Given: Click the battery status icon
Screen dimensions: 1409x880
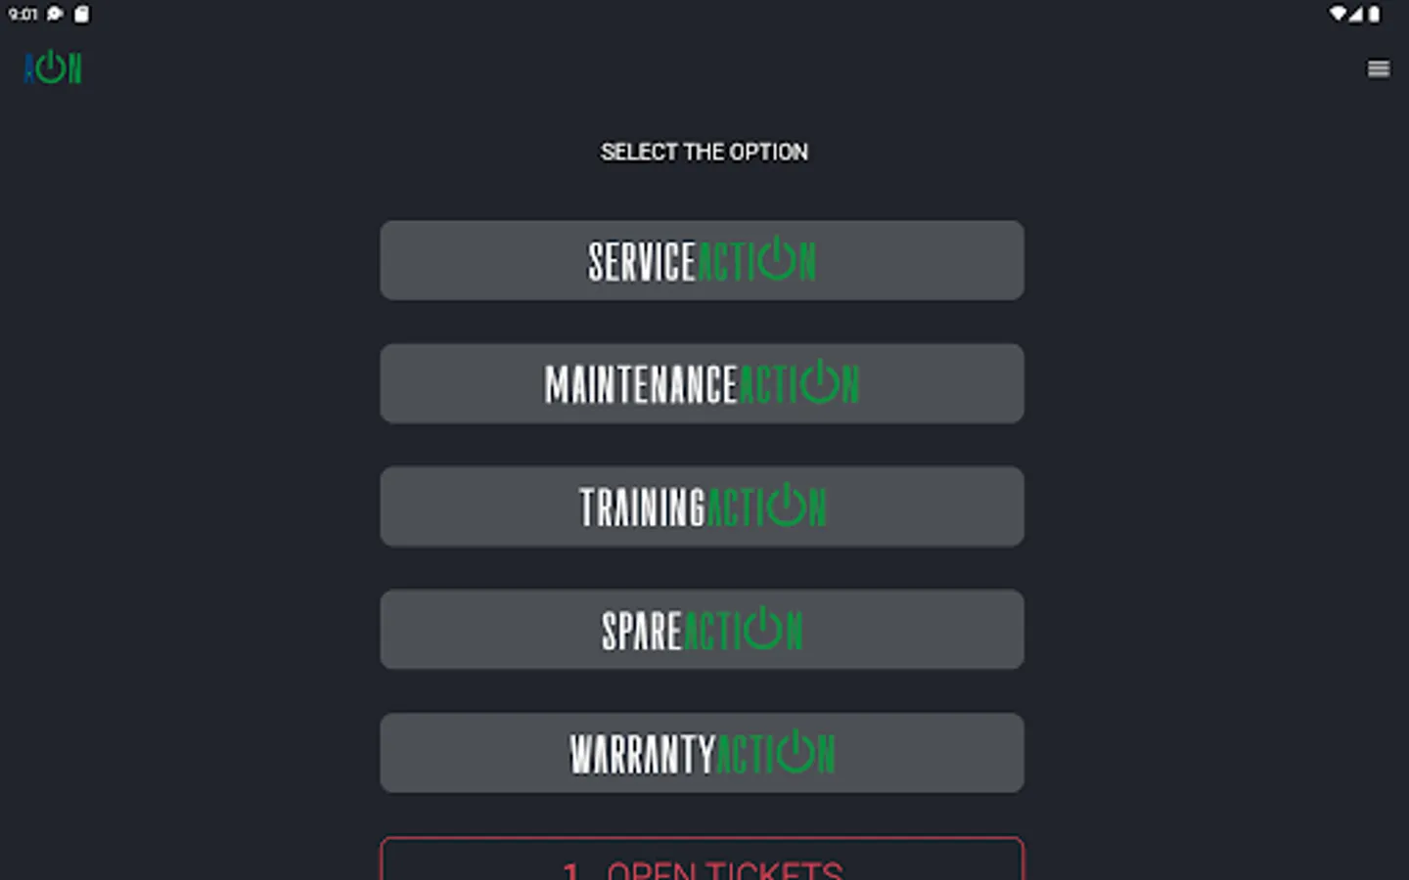Looking at the screenshot, I should click(x=1374, y=14).
